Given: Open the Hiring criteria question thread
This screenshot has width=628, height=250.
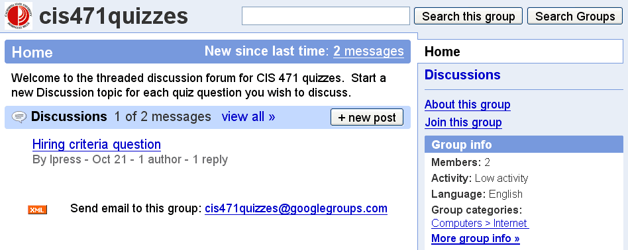Looking at the screenshot, I should point(97,144).
